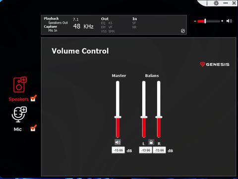Click the In heading in status panel
The height and width of the screenshot is (179, 238).
point(134,19)
